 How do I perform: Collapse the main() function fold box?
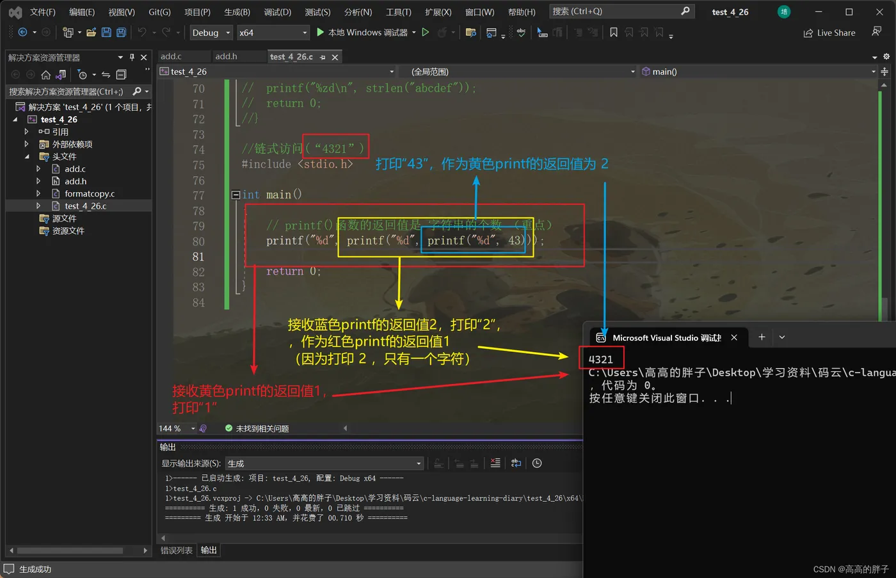click(236, 195)
